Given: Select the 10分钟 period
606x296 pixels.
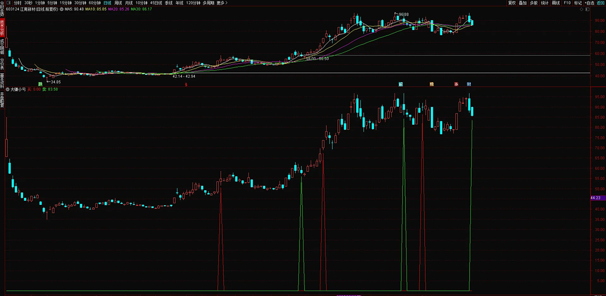Looking at the screenshot, I should (142, 3).
